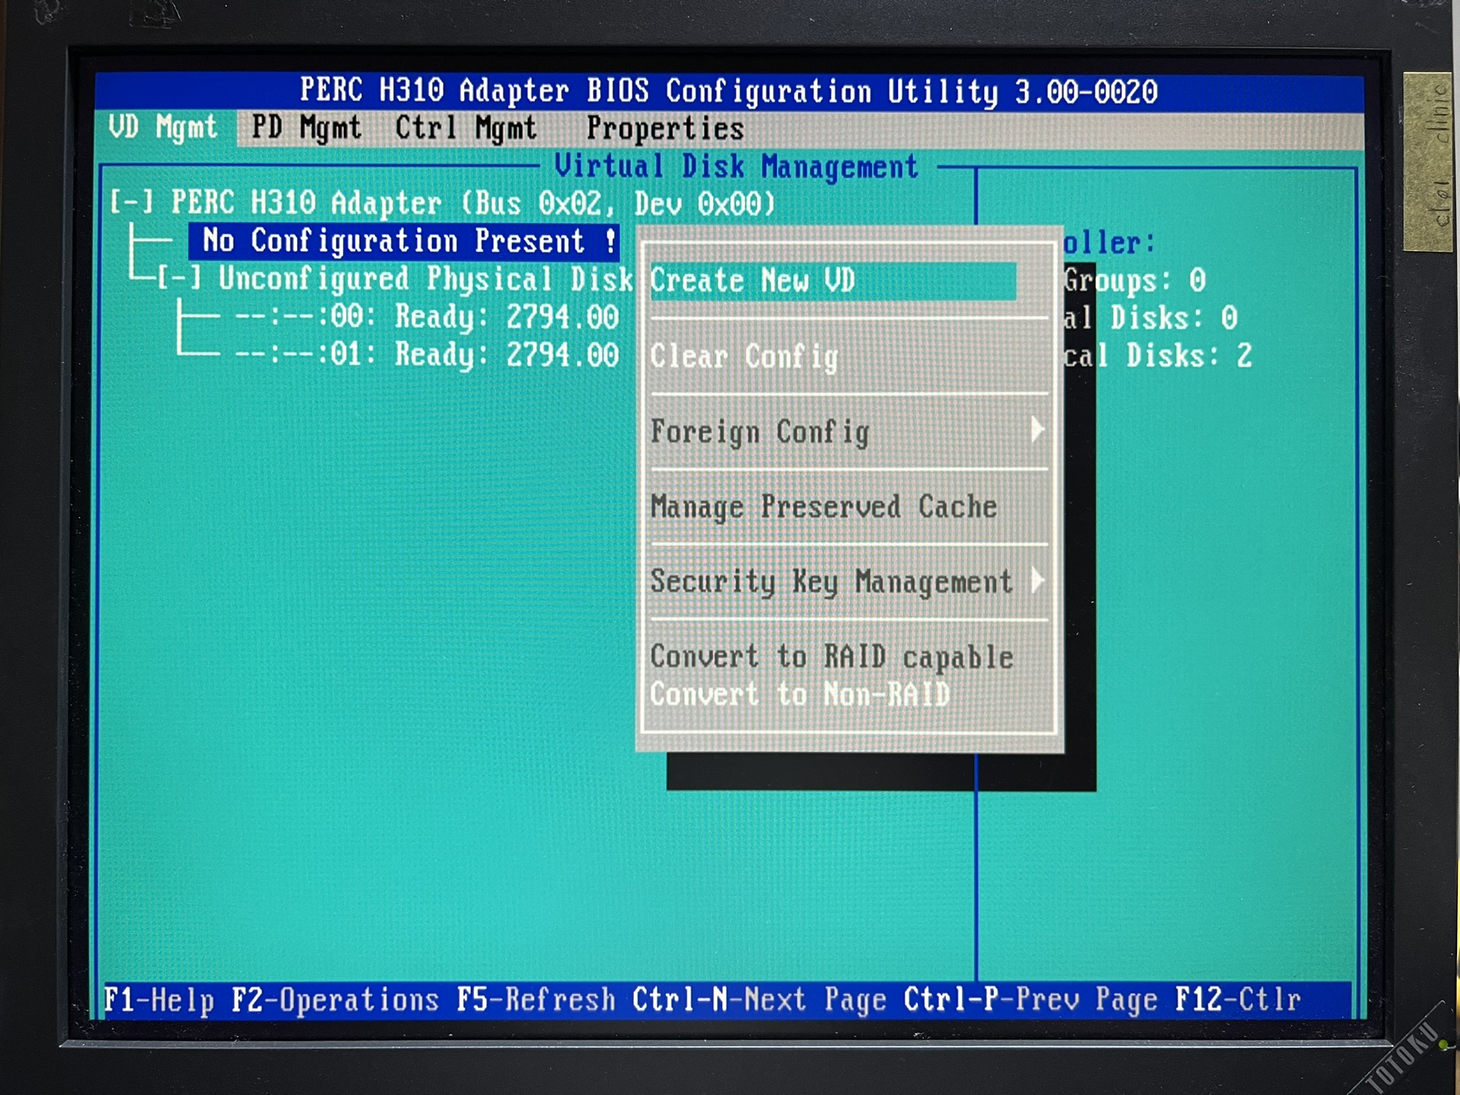Open the Foreign Config submenu
1460x1095 pixels.
(x=848, y=432)
